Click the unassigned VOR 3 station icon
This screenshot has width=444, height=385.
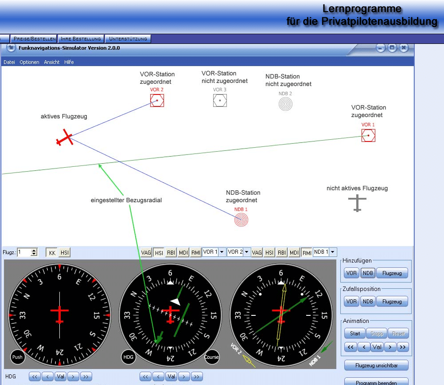click(220, 101)
